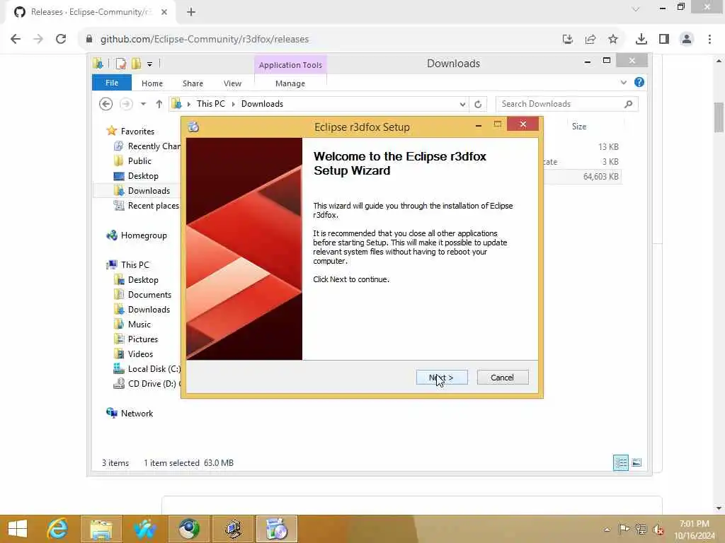725x543 pixels.
Task: Click the volume tray icon
Action: click(658, 530)
